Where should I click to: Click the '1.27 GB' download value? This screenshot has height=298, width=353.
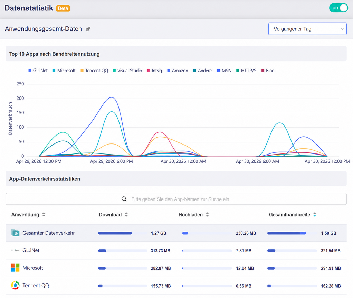[x=159, y=233]
